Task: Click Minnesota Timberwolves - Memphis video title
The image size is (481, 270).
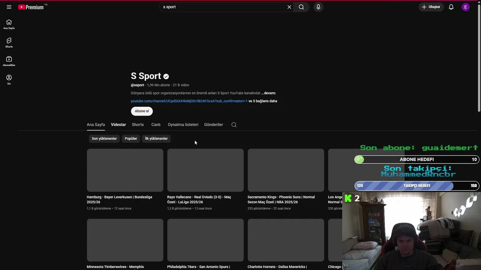Action: point(115,267)
